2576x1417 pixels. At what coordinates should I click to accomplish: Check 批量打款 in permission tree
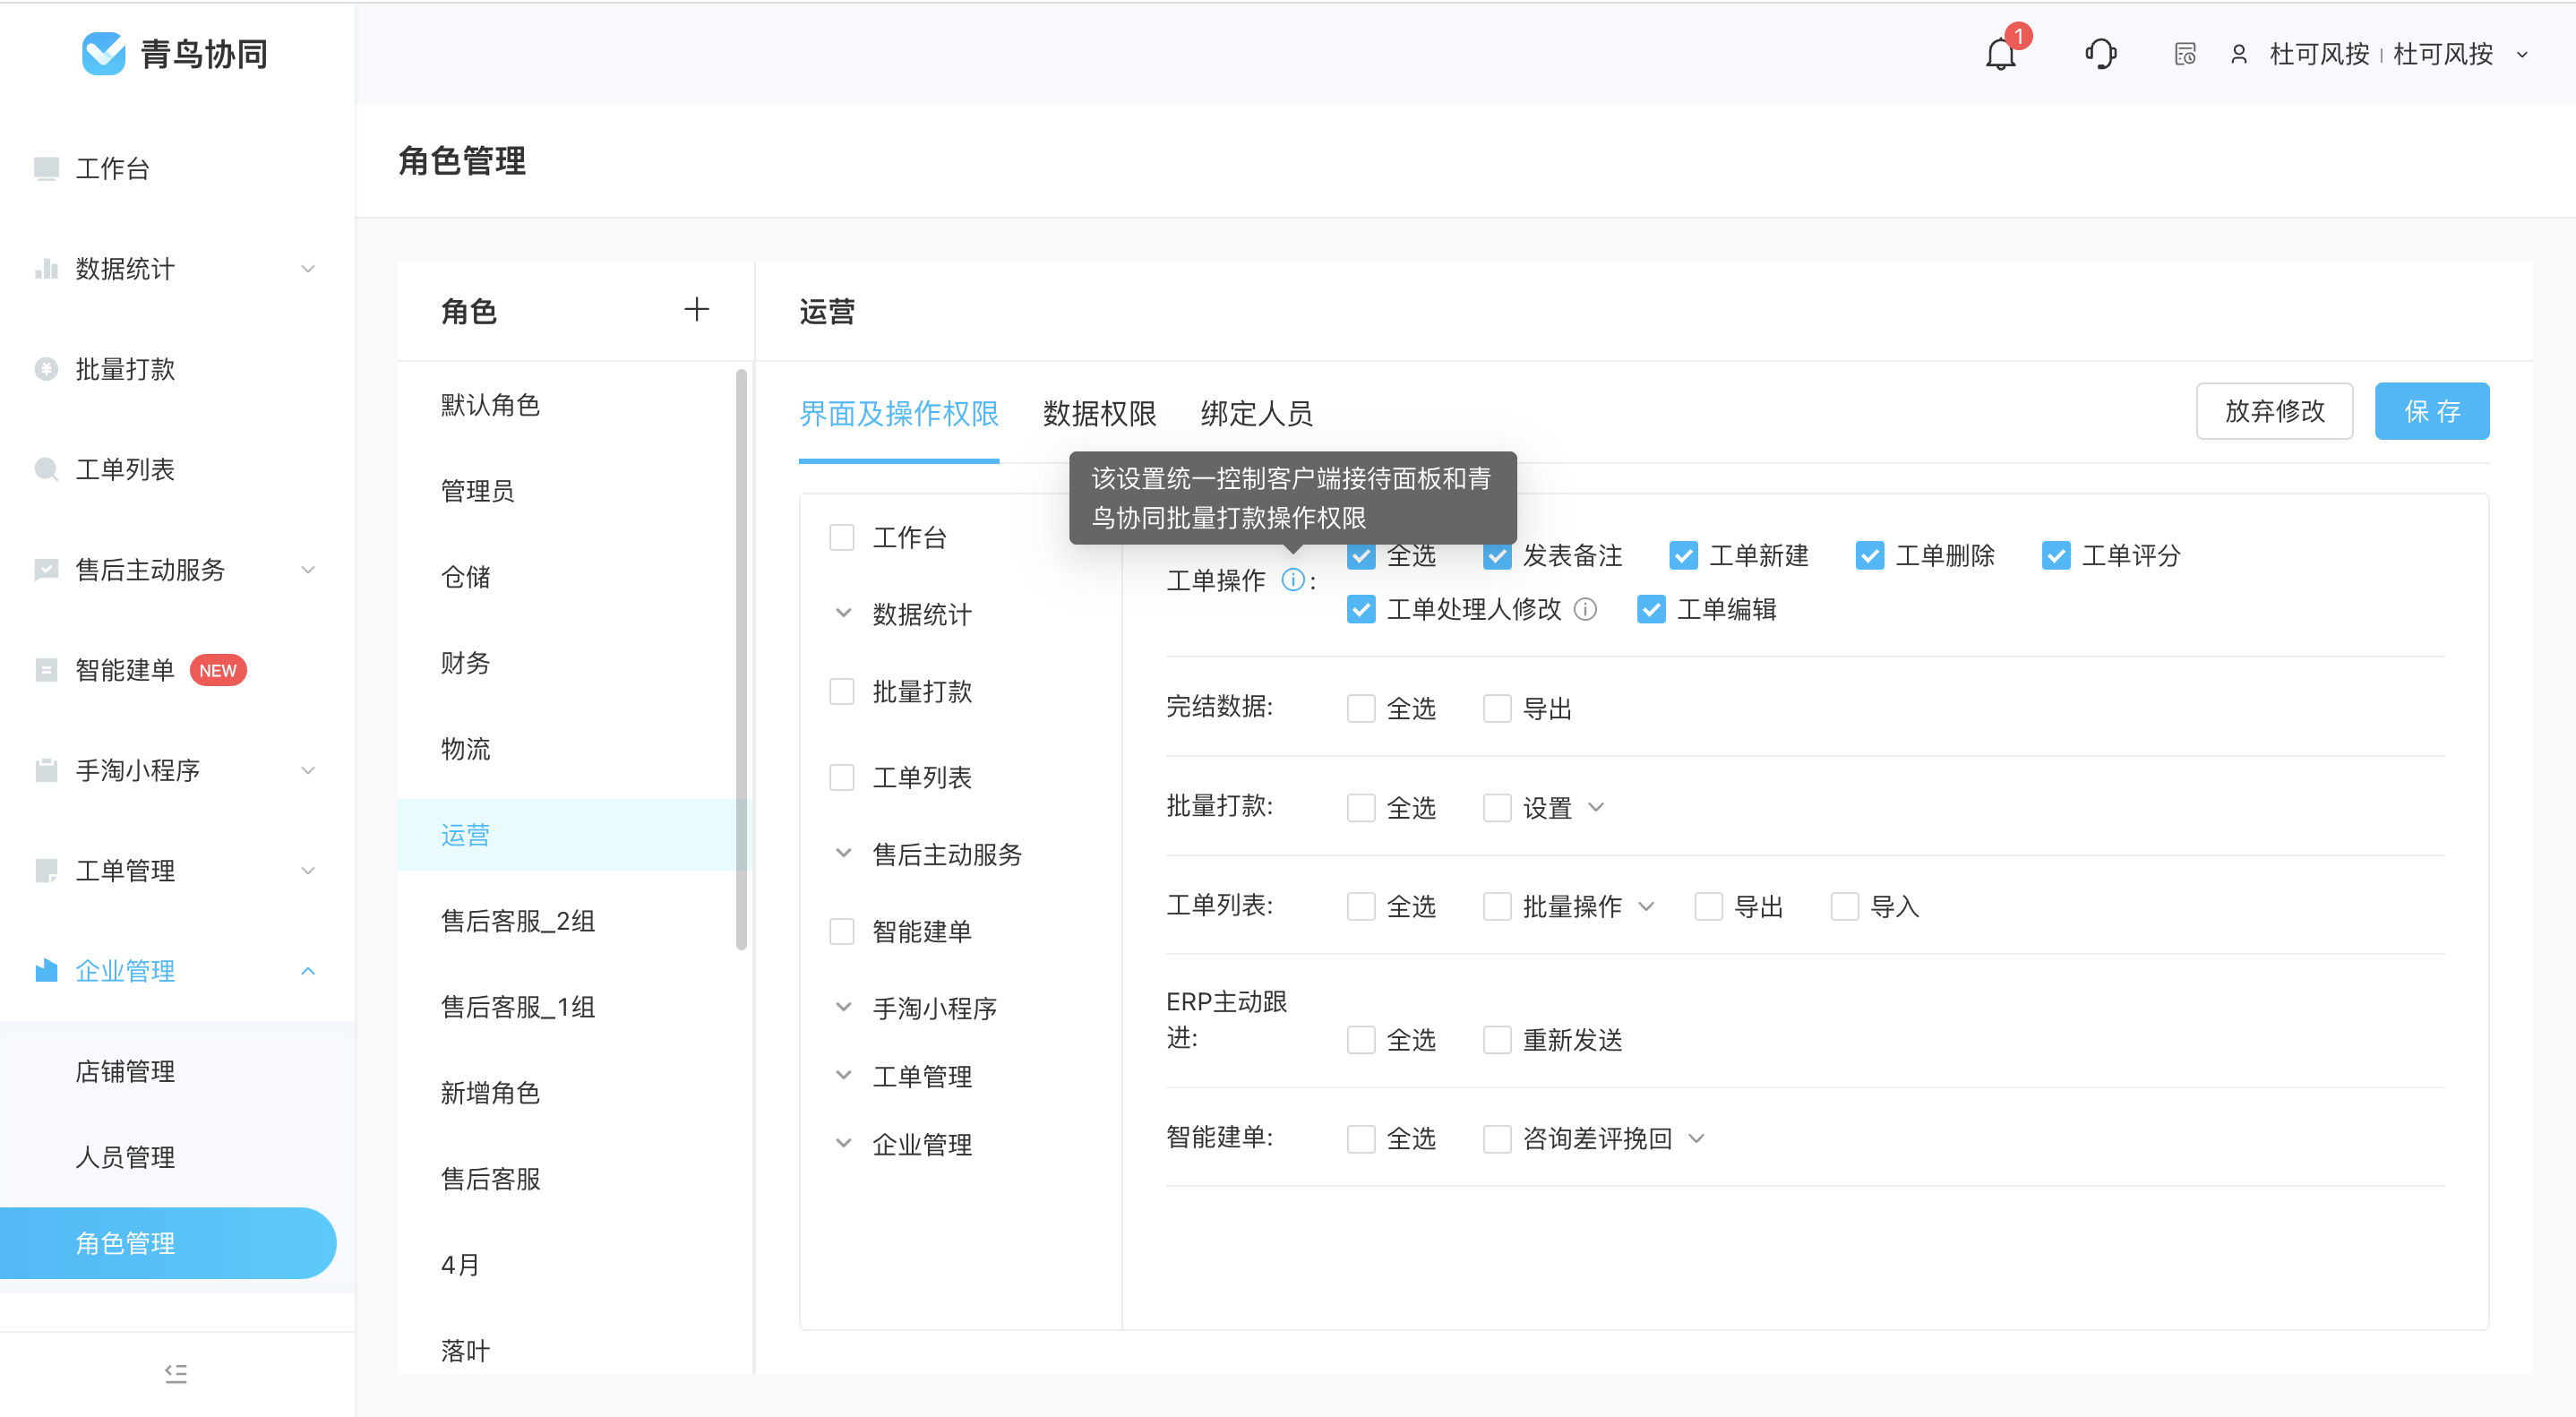(841, 691)
